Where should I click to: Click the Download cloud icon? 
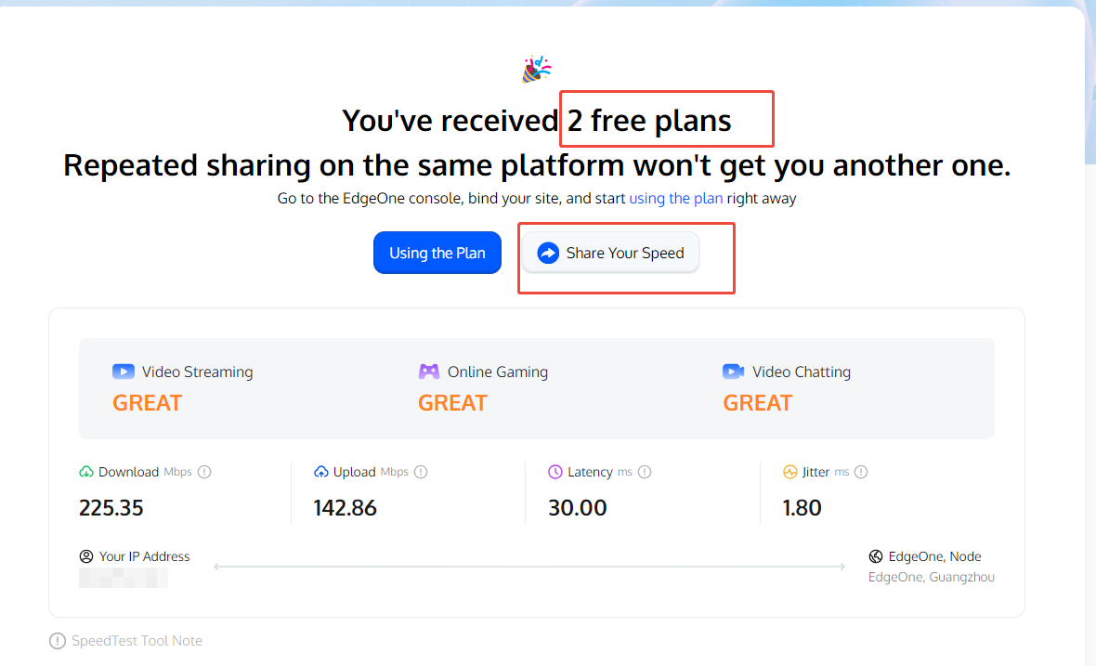[x=86, y=472]
